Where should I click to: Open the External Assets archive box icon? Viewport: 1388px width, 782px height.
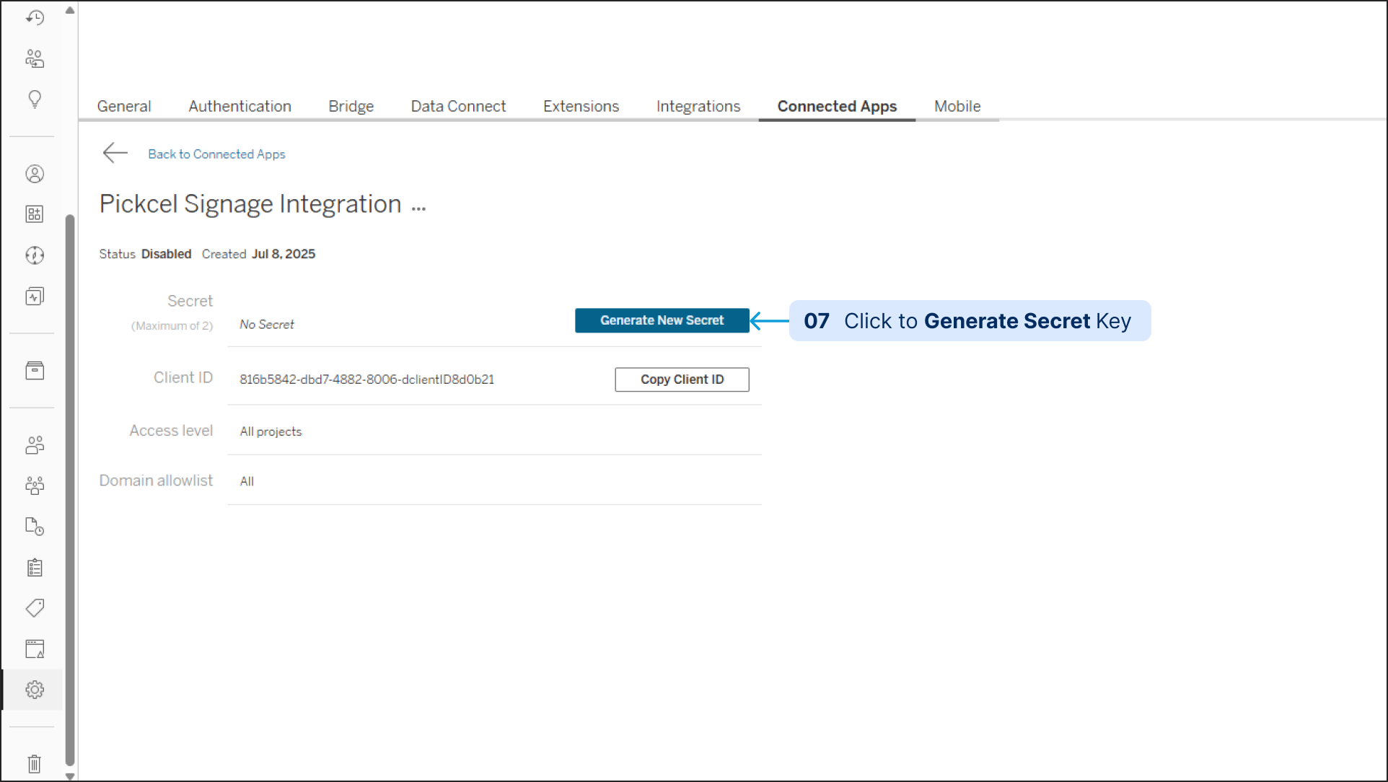pos(35,371)
